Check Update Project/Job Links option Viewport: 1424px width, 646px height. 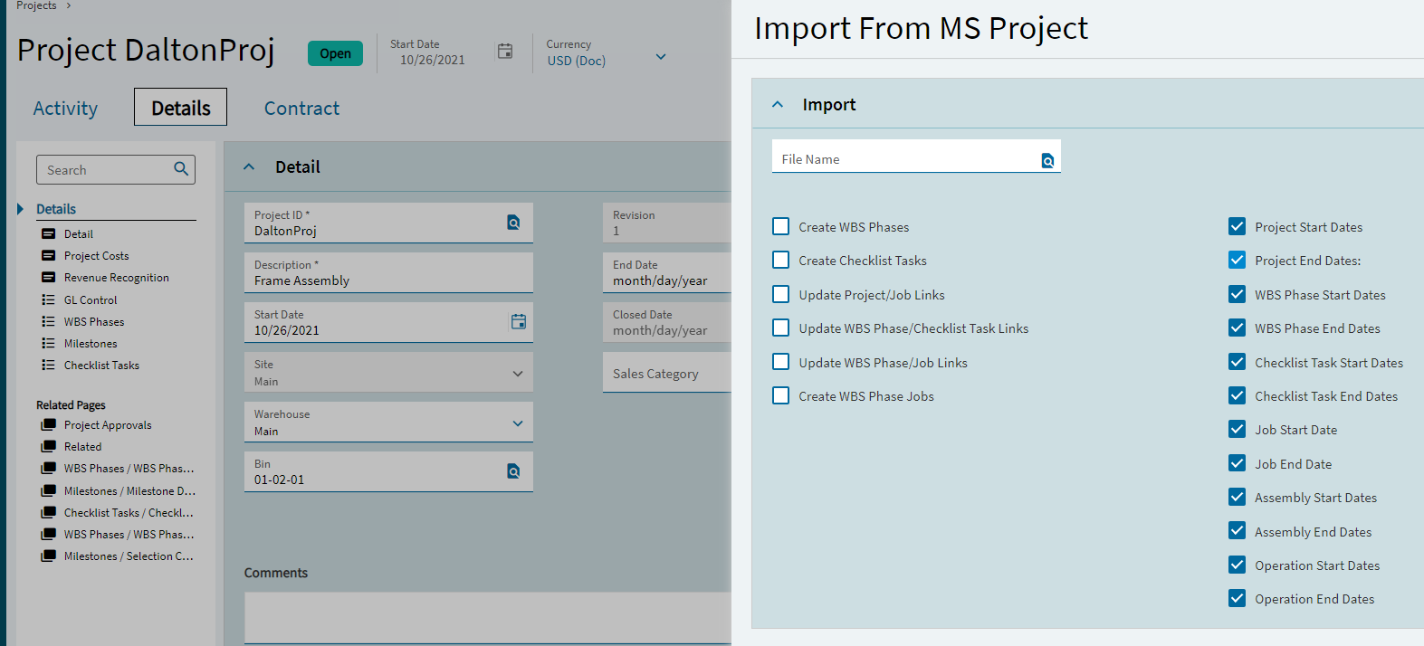click(780, 294)
